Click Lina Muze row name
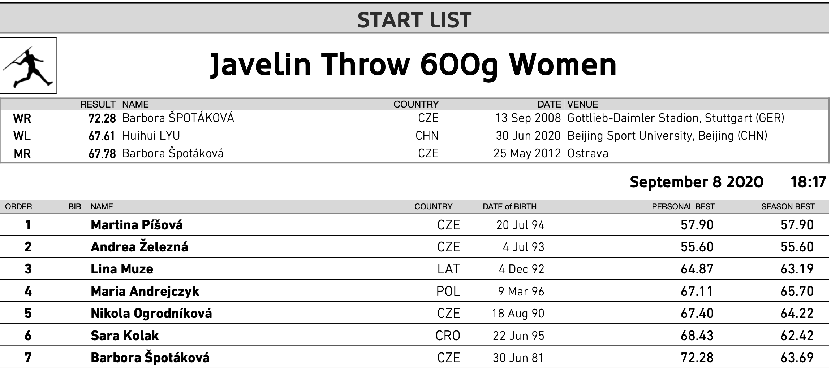Screen dimensions: 831x368 click(122, 269)
